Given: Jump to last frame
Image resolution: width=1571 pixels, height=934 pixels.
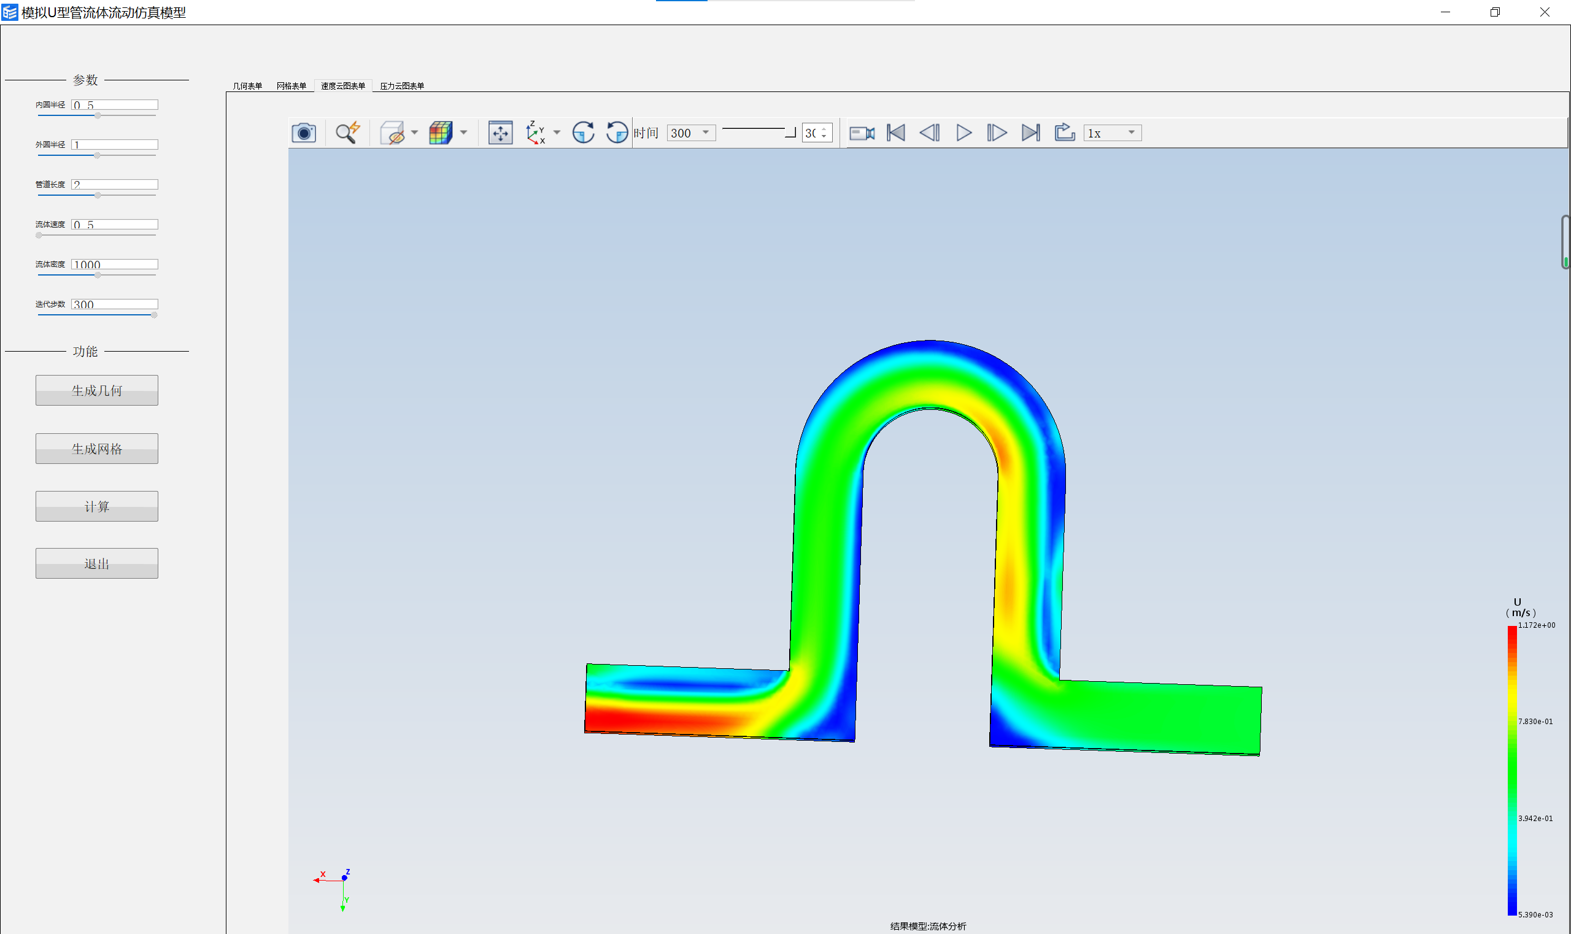Looking at the screenshot, I should (x=1031, y=133).
